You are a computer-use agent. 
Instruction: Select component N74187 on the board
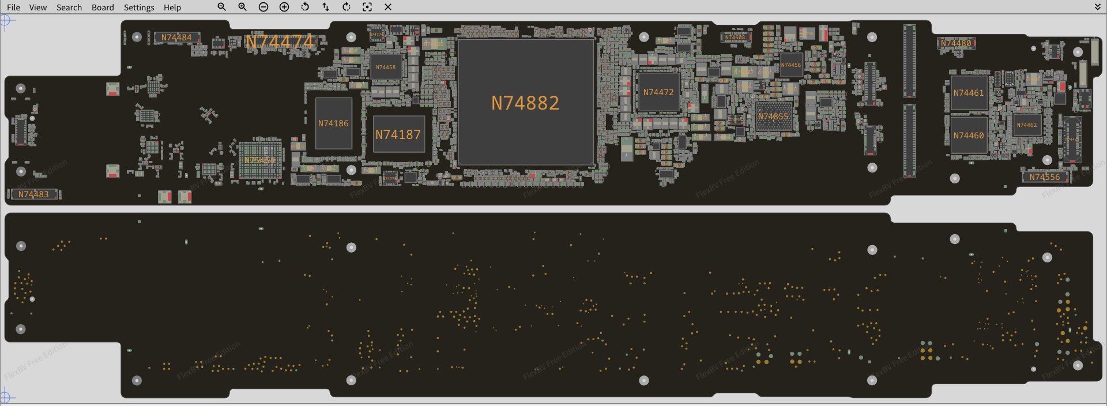coord(398,134)
